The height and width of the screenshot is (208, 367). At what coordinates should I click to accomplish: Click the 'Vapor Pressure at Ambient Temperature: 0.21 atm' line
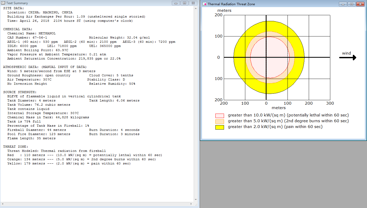[57, 54]
